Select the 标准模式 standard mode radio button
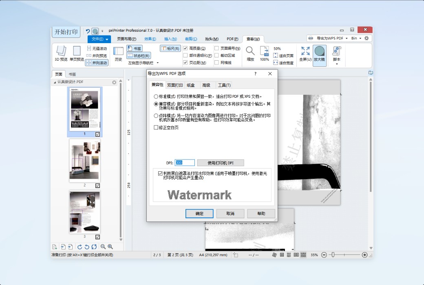 tap(156, 96)
